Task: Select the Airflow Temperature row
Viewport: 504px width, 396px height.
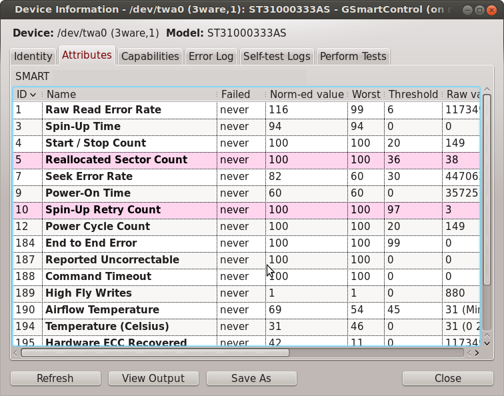Action: pyautogui.click(x=247, y=311)
